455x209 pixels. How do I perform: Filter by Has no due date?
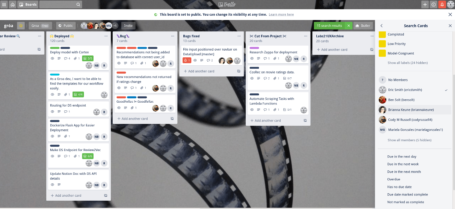pos(399,187)
